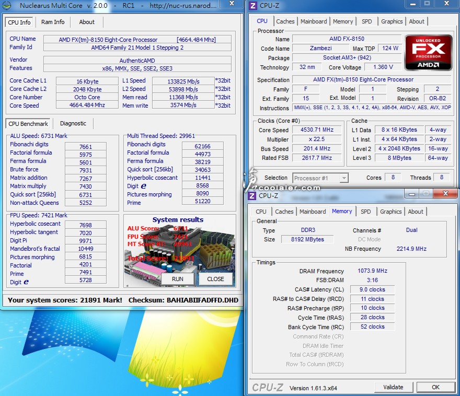Click the CAS# Latency value 9.0 clocks
This screenshot has width=460, height=396.
tap(373, 289)
